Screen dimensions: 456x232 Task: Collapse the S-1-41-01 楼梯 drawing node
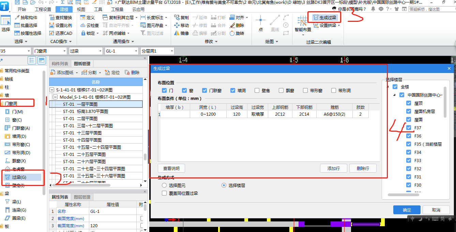click(52, 90)
